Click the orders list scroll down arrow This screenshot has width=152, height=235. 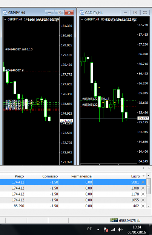point(149,206)
